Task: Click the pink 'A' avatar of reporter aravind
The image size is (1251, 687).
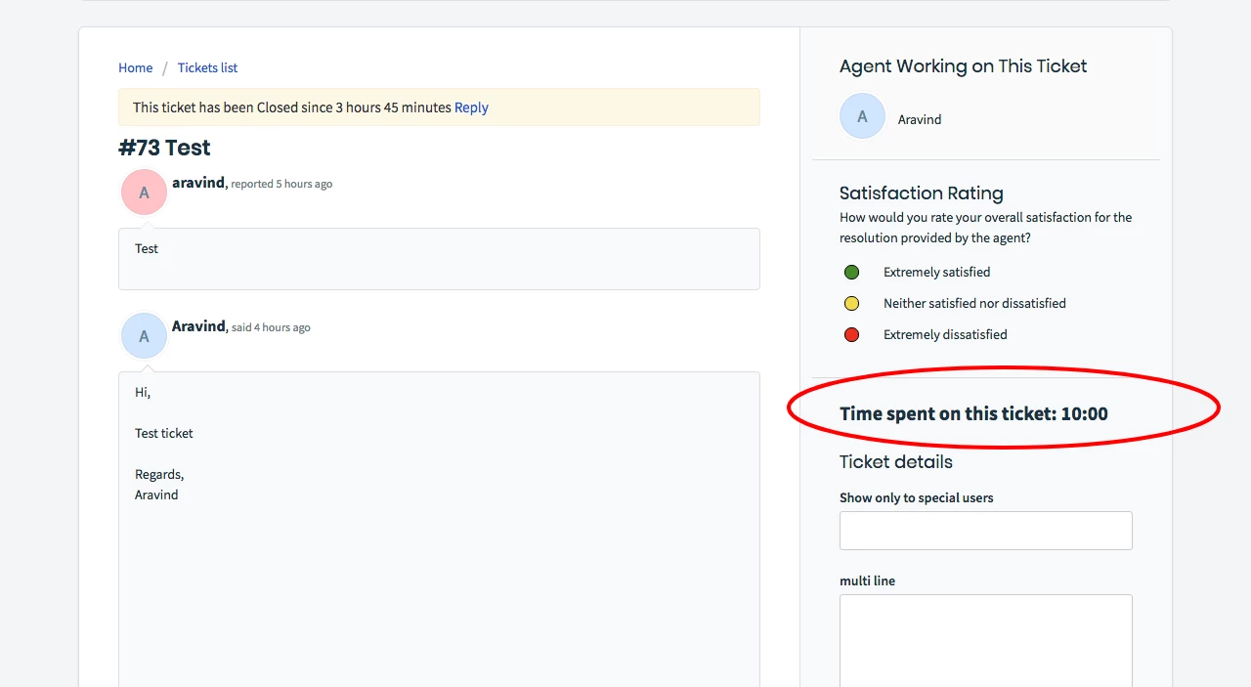Action: click(x=144, y=193)
